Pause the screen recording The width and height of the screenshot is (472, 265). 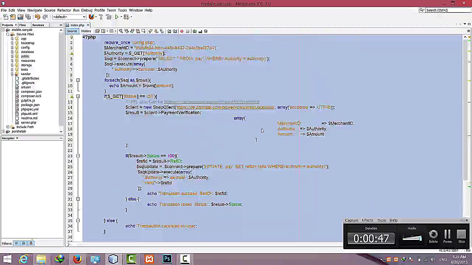447,236
